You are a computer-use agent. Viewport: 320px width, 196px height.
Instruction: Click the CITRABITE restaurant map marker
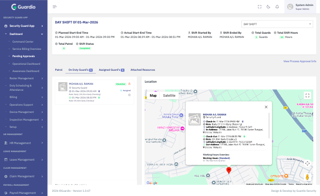(x=286, y=176)
